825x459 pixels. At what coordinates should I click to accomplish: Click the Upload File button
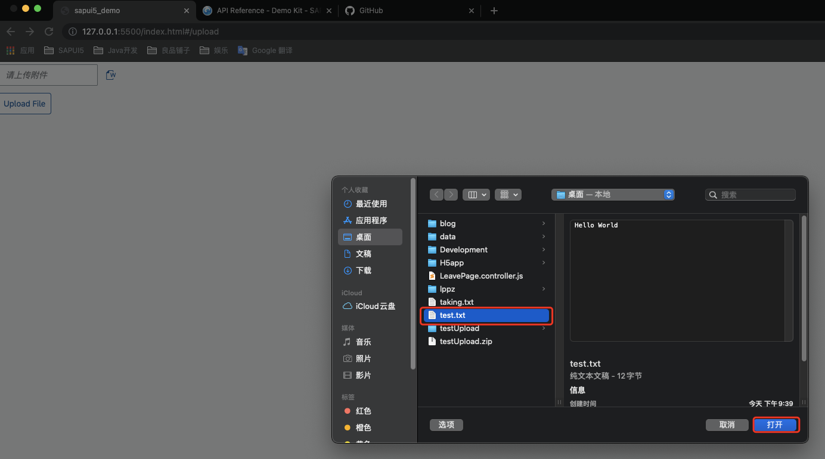[x=25, y=104]
